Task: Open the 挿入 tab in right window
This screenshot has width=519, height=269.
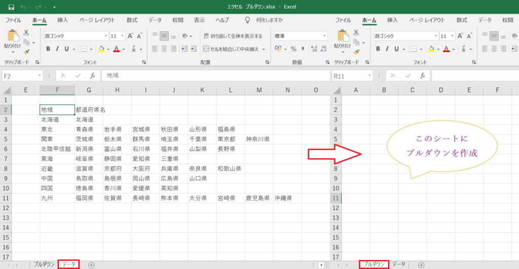Action: click(392, 20)
